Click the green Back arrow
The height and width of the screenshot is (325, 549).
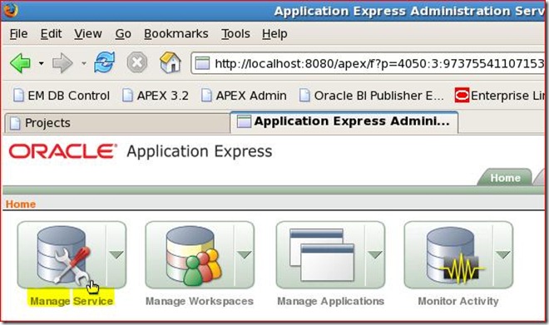pyautogui.click(x=20, y=63)
